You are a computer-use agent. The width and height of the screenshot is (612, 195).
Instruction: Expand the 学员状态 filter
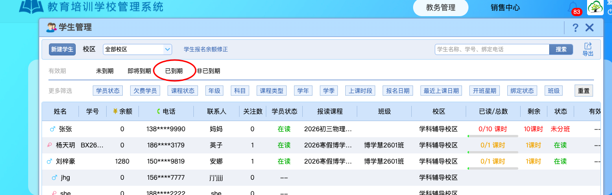pyautogui.click(x=108, y=91)
